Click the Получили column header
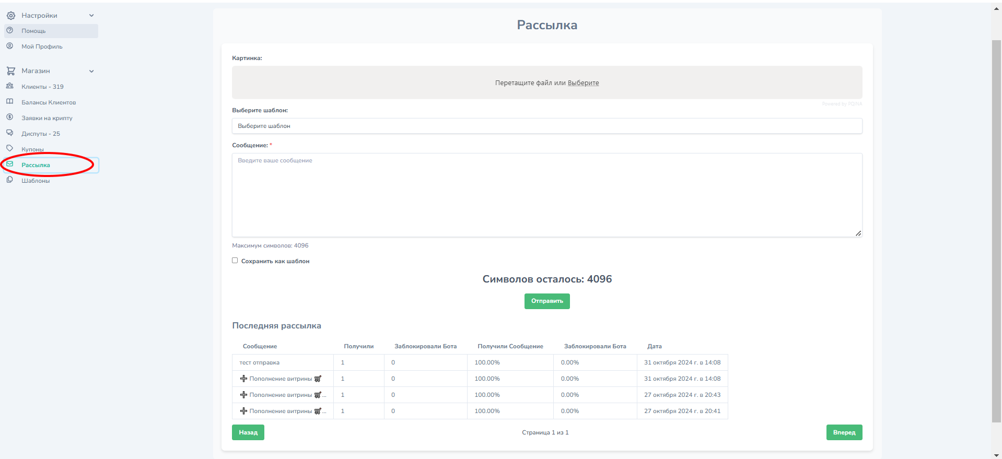Screen dimensions: 1002x459 click(x=359, y=346)
